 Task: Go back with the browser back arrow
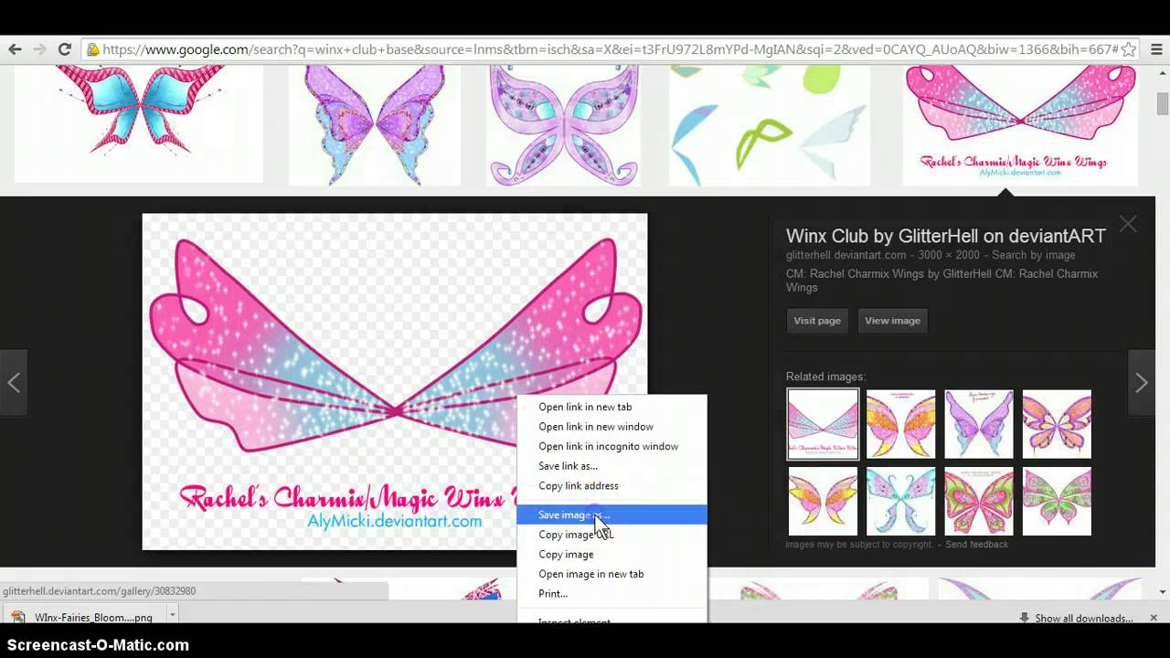tap(15, 49)
